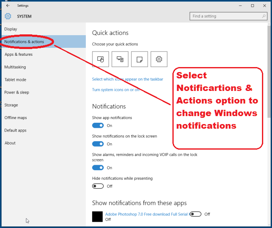This screenshot has width=272, height=228.
Task: Click the Choose your quick actions label
Action: tap(115, 44)
